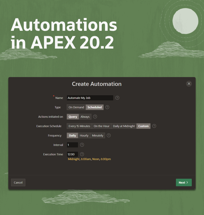Click the Interval label

58,145
